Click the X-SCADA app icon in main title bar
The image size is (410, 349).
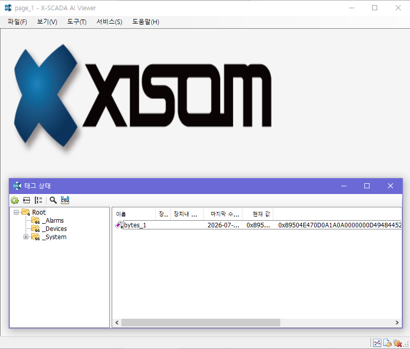[x=8, y=8]
